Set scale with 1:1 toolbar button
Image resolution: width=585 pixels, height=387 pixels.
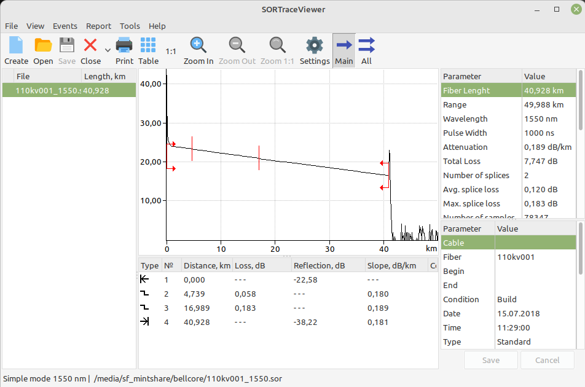coord(171,52)
